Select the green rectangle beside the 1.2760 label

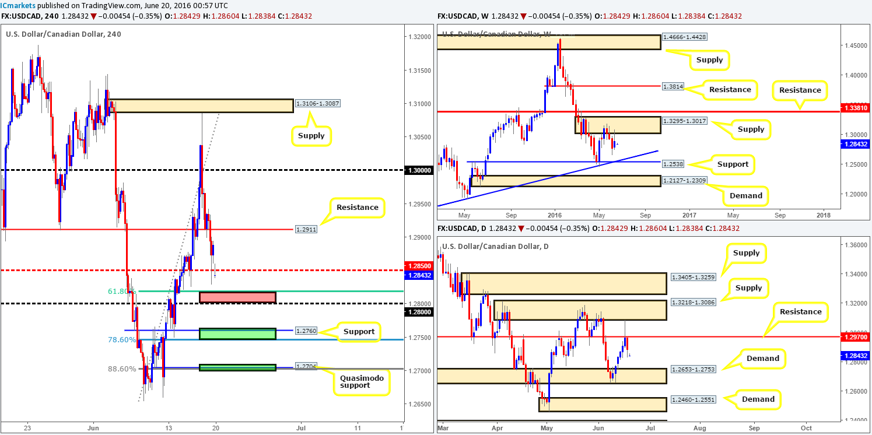coord(237,334)
